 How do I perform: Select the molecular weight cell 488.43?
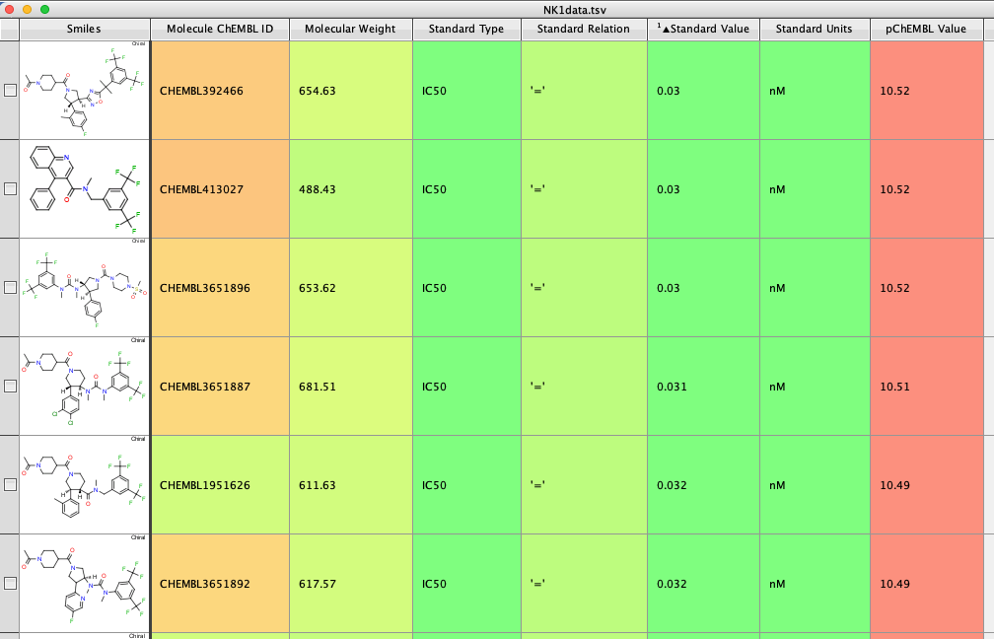[351, 189]
